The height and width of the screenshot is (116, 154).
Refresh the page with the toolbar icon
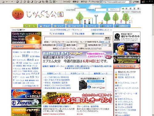click(x=21, y=2)
